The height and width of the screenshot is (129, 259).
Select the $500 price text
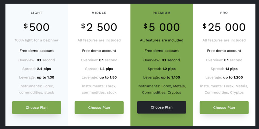37,27
